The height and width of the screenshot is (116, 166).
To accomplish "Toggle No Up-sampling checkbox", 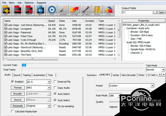I will point(55,106).
